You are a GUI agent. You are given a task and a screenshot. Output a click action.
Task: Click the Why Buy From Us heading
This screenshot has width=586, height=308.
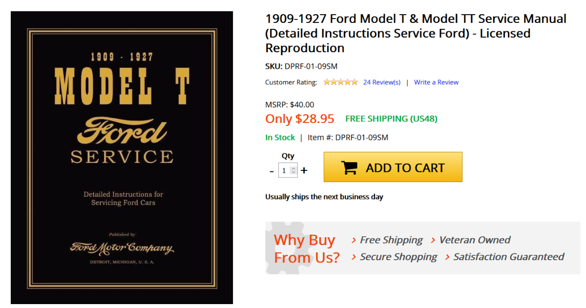pyautogui.click(x=306, y=248)
